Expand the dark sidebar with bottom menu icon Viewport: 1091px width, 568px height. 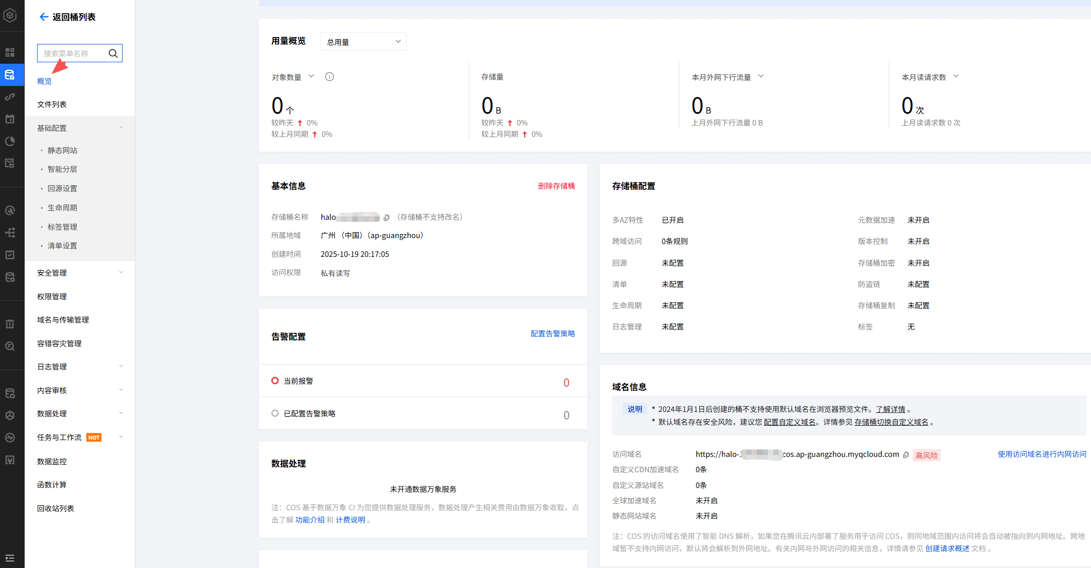click(x=10, y=558)
